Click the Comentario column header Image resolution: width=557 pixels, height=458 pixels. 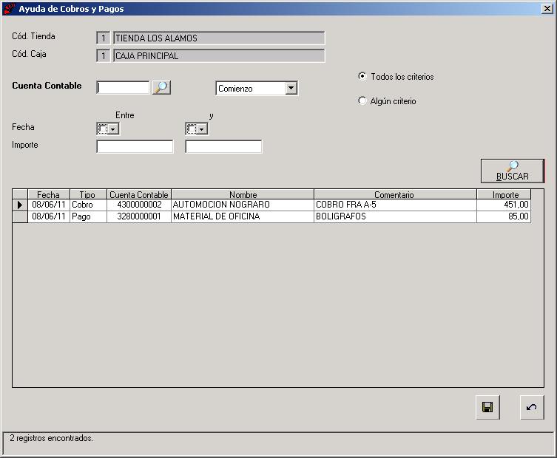click(395, 194)
